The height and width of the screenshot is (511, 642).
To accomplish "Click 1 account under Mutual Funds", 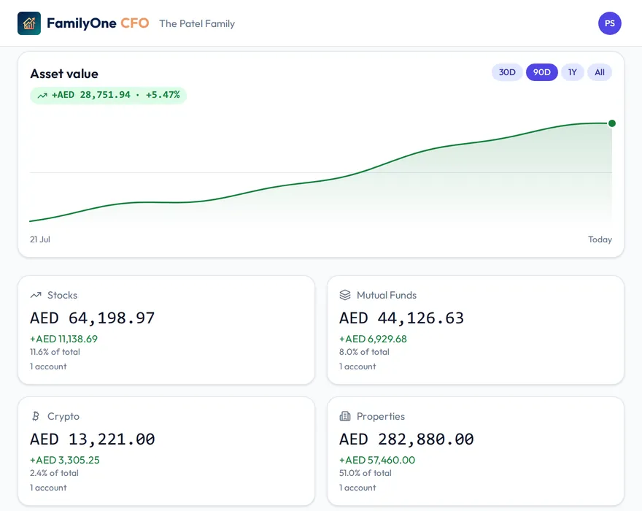I will (x=357, y=366).
